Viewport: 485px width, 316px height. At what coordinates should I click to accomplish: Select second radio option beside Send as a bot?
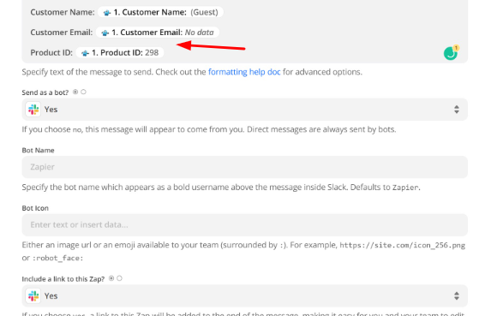pyautogui.click(x=83, y=92)
